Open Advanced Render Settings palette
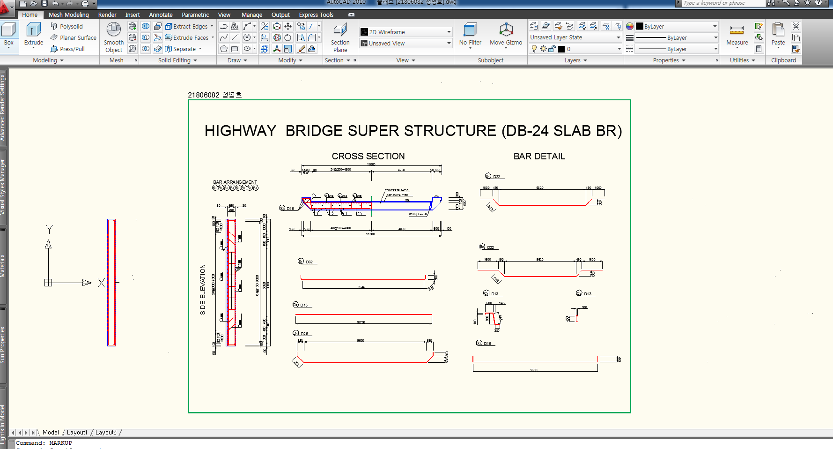 pyautogui.click(x=3, y=108)
